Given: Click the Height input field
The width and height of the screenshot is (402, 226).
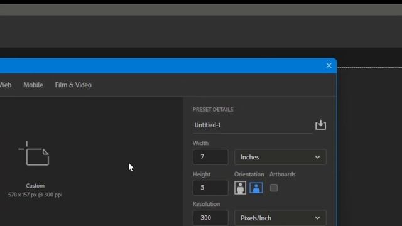Looking at the screenshot, I should 210,188.
